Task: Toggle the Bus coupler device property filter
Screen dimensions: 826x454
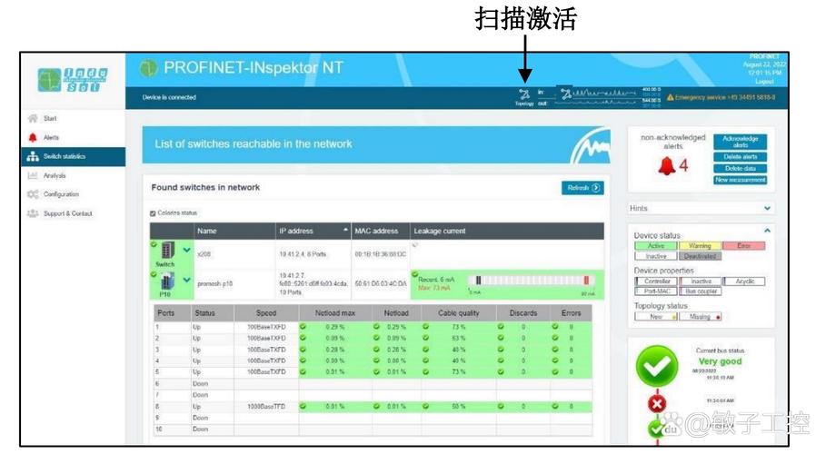Action: point(701,291)
